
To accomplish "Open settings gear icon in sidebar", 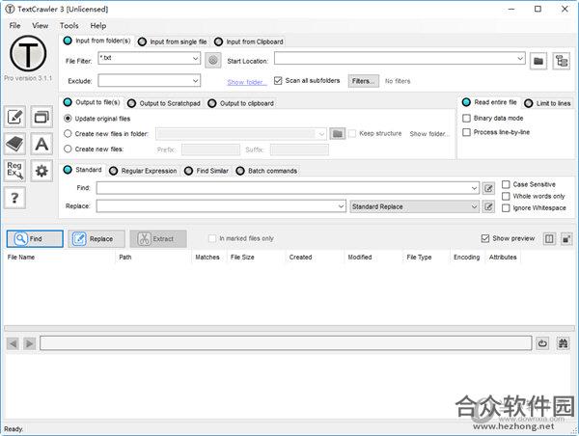I will [x=41, y=171].
